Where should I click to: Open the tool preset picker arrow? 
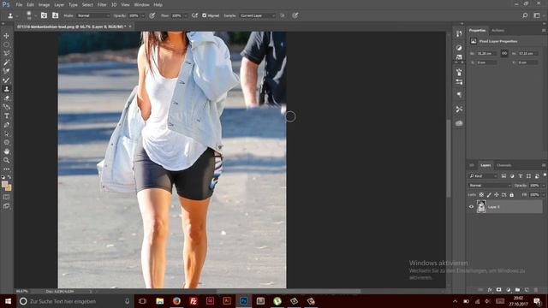pos(16,15)
